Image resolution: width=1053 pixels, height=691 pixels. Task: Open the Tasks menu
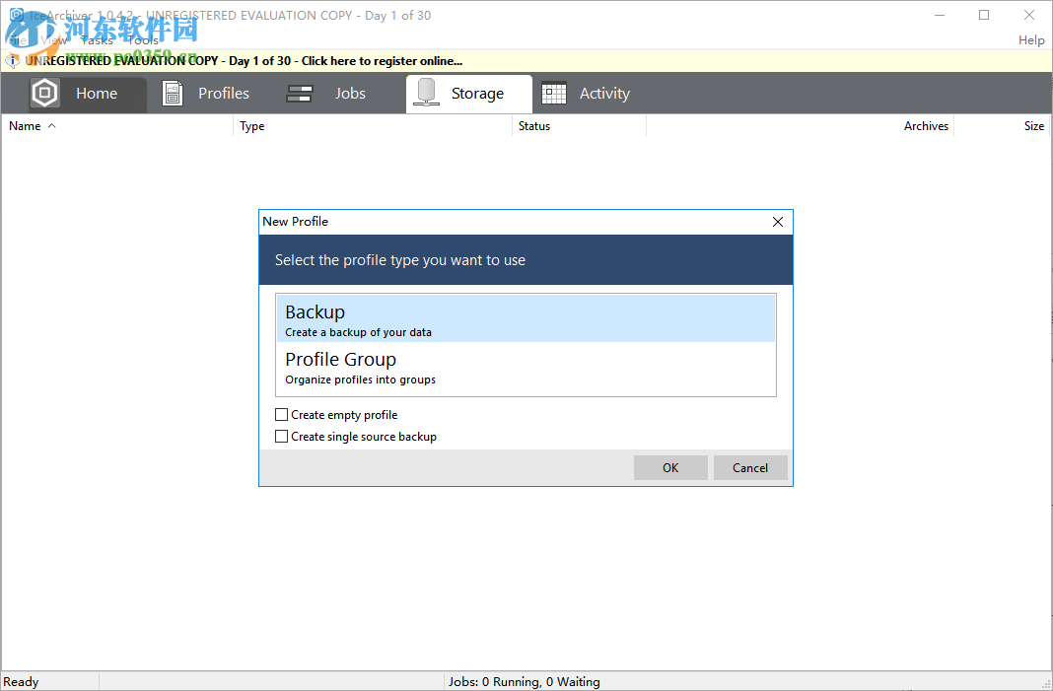(97, 40)
